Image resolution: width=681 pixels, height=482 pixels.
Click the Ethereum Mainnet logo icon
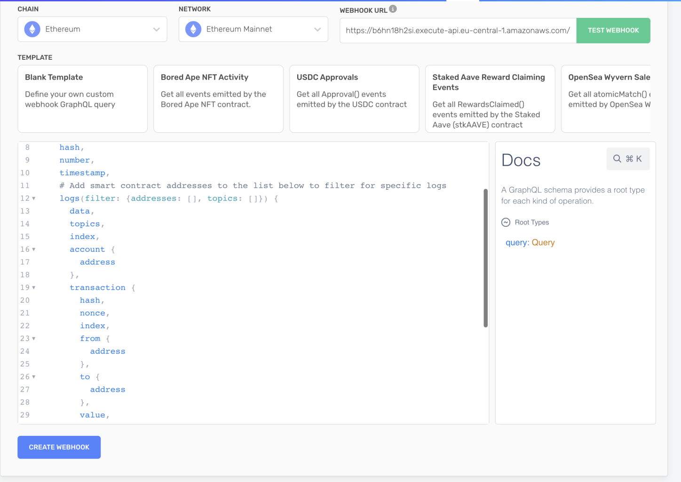coord(193,29)
